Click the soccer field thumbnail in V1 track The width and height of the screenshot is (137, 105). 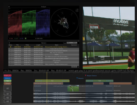(x=73, y=88)
